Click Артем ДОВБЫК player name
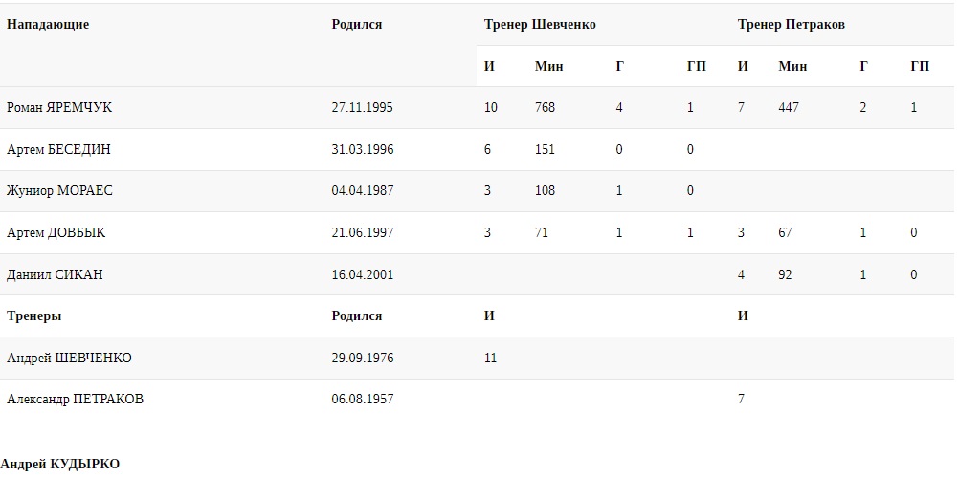The height and width of the screenshot is (478, 959). click(x=56, y=233)
